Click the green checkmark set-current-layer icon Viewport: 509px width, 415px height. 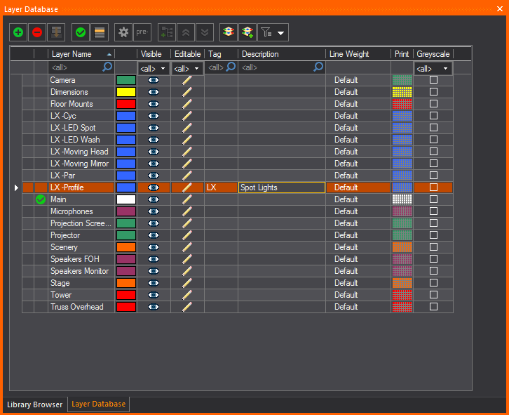(x=81, y=32)
